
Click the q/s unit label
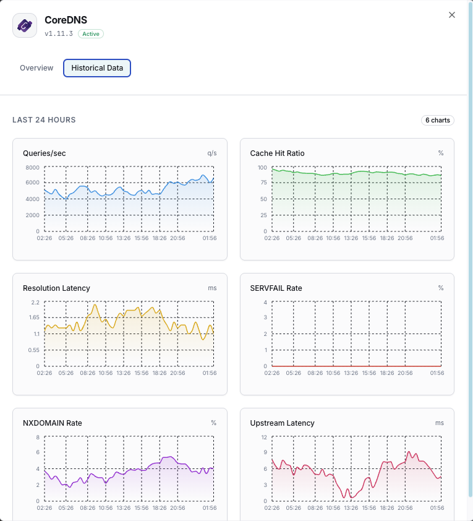pos(212,153)
